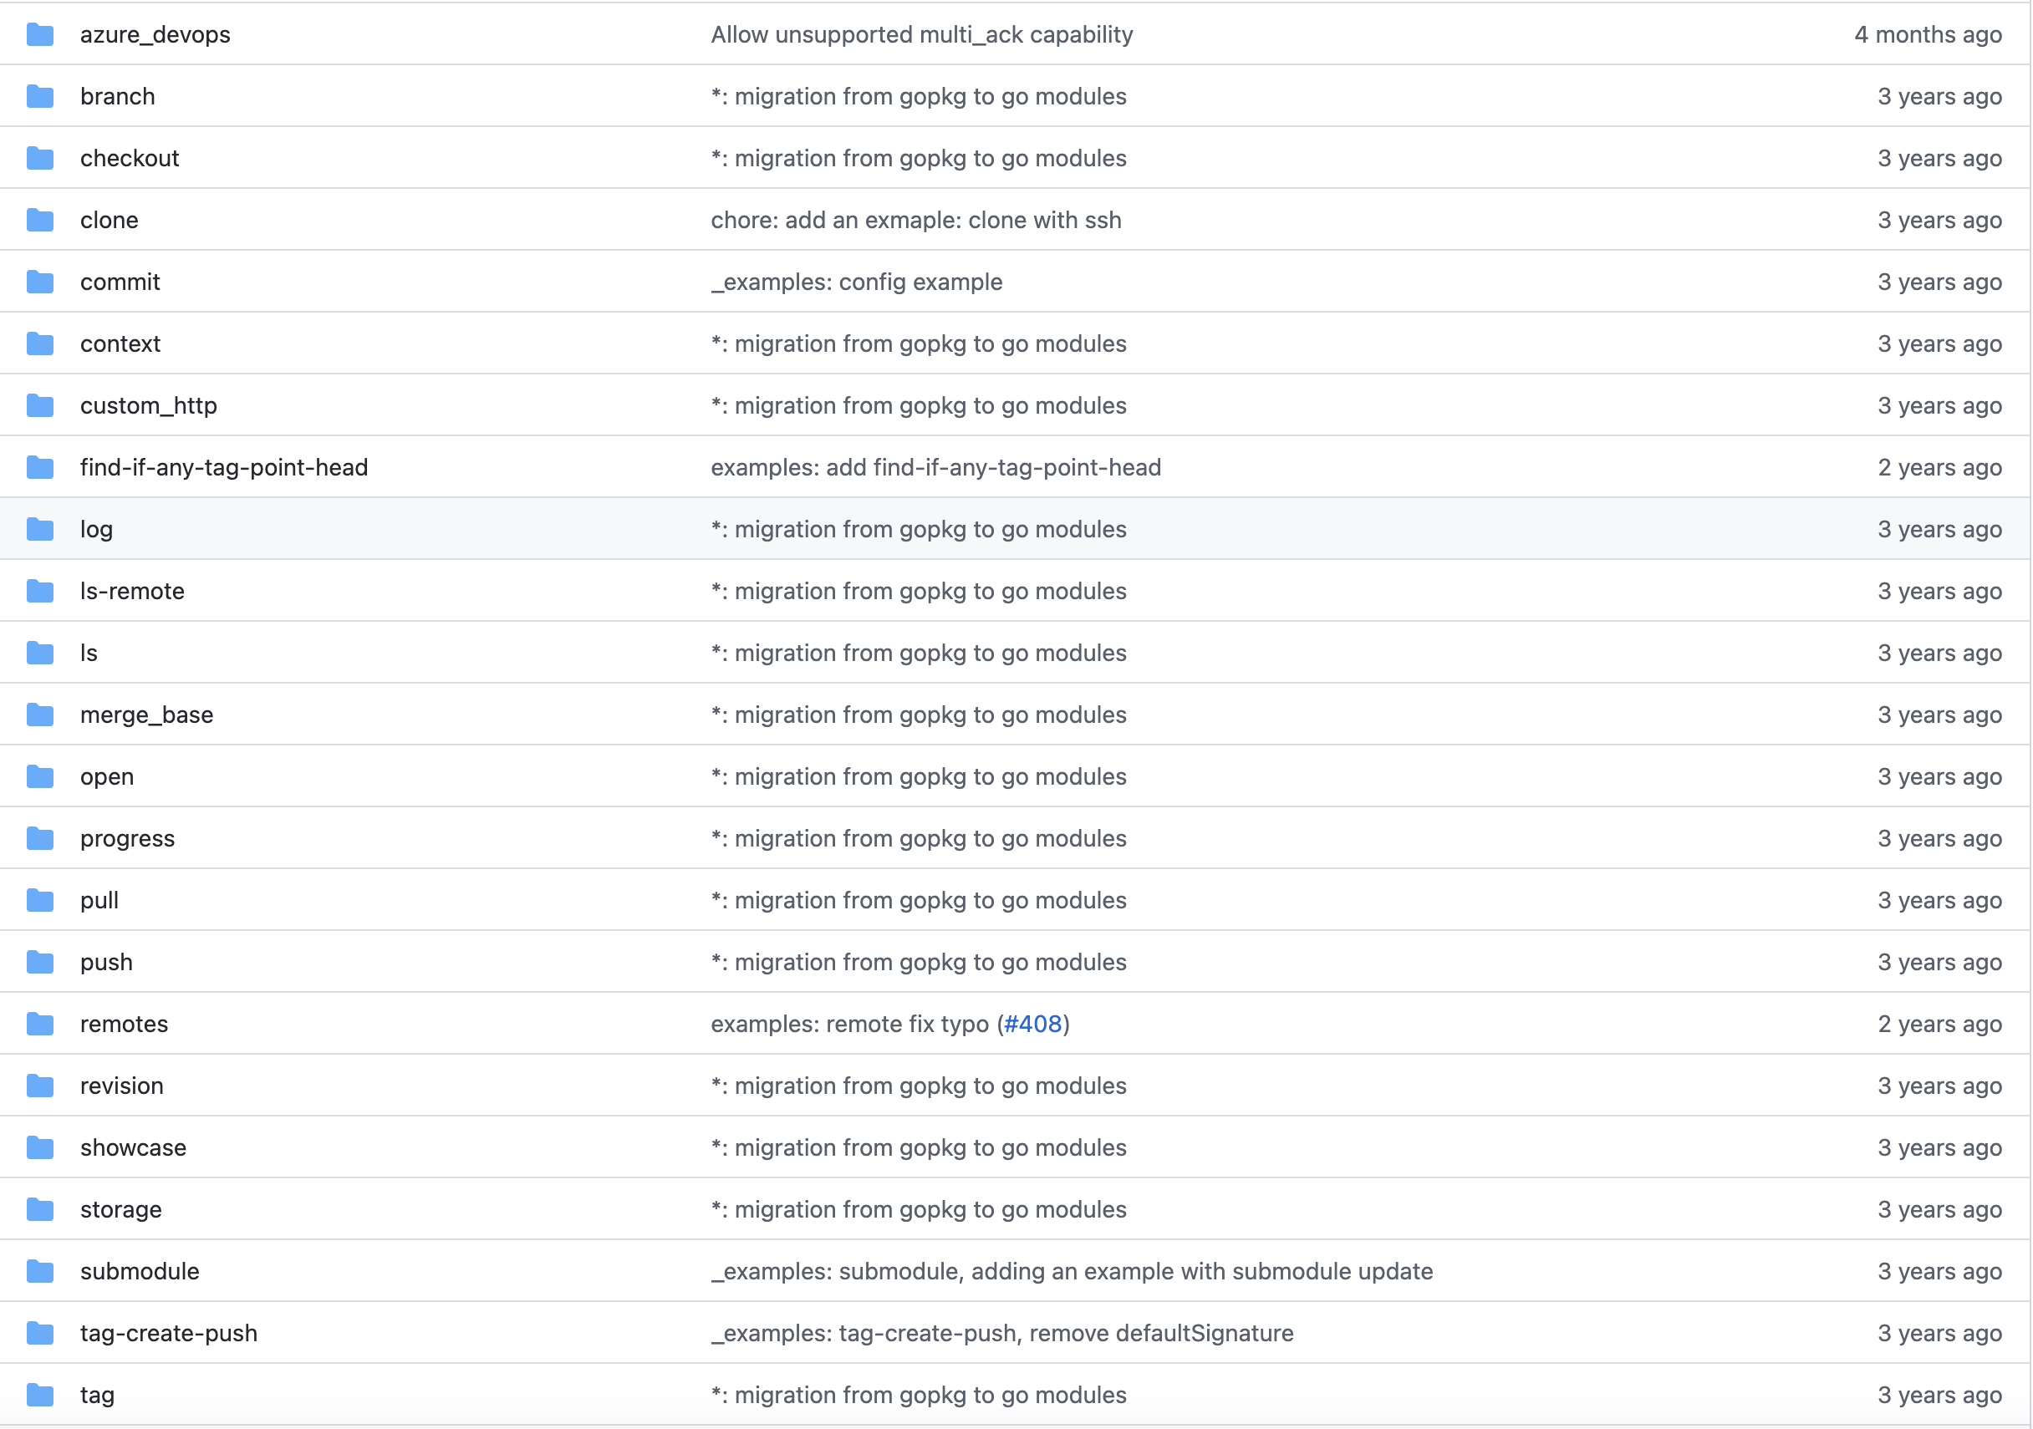Screen dimensions: 2033x1429
Task: Open the find-if-any-tag-point-head directory
Action: pyautogui.click(x=223, y=467)
